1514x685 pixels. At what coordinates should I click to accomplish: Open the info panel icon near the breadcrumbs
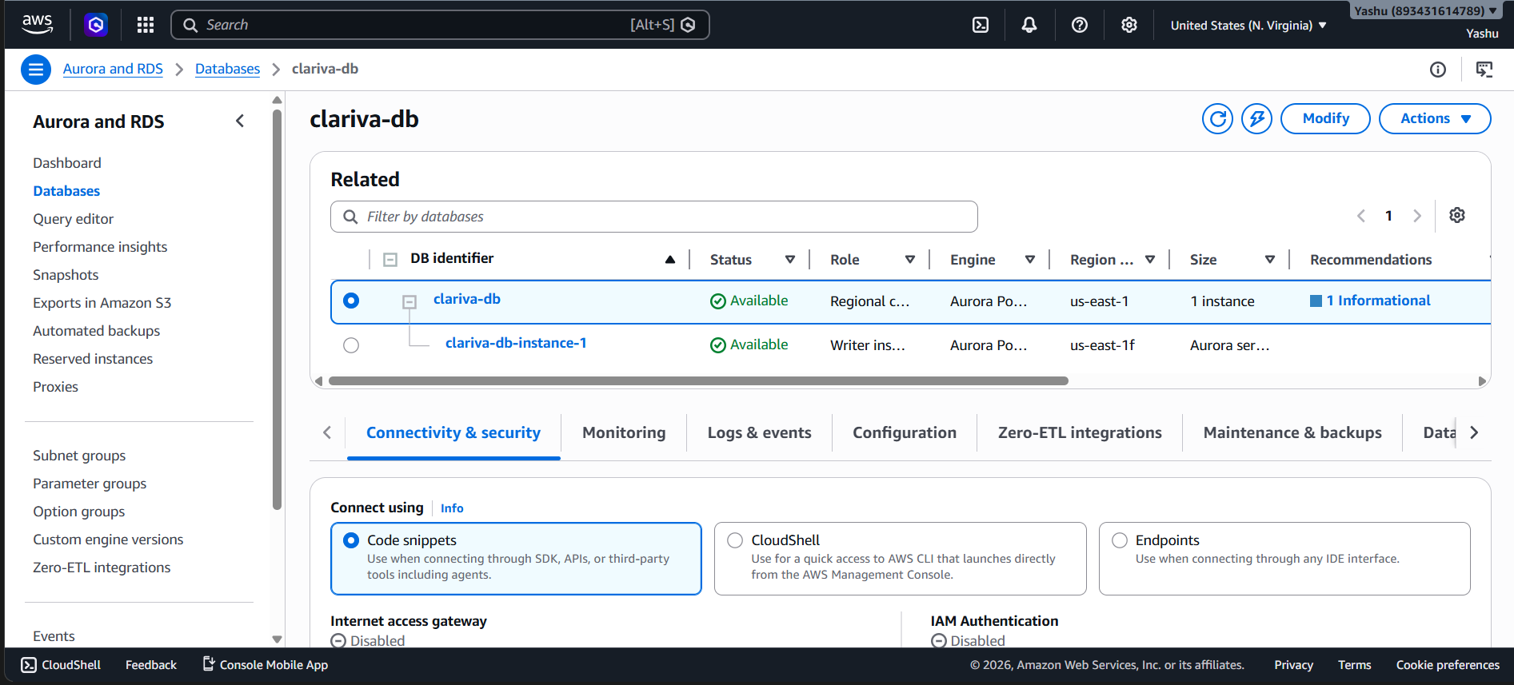[x=1438, y=70]
